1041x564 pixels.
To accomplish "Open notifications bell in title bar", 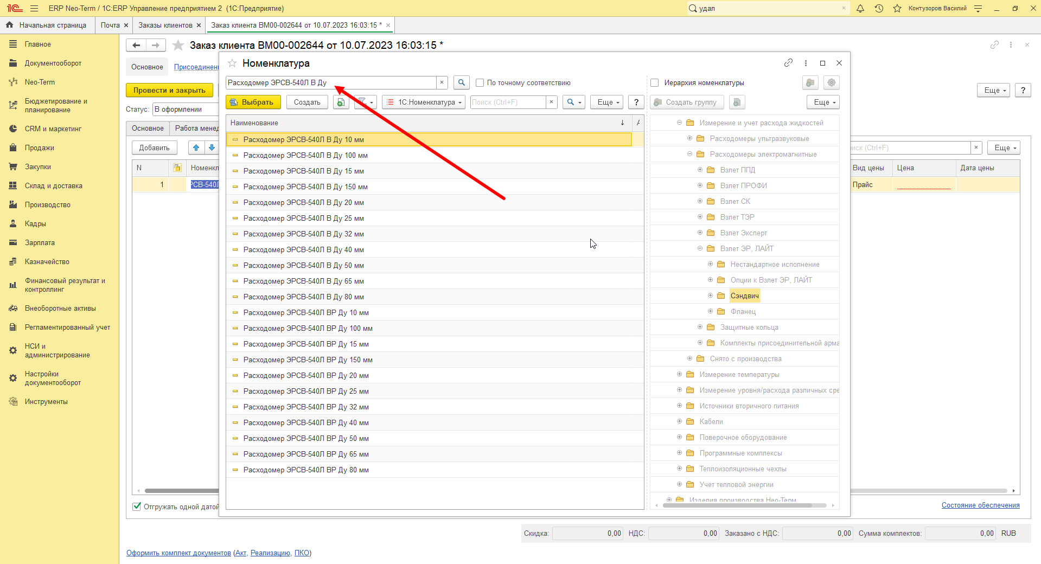I will click(860, 8).
